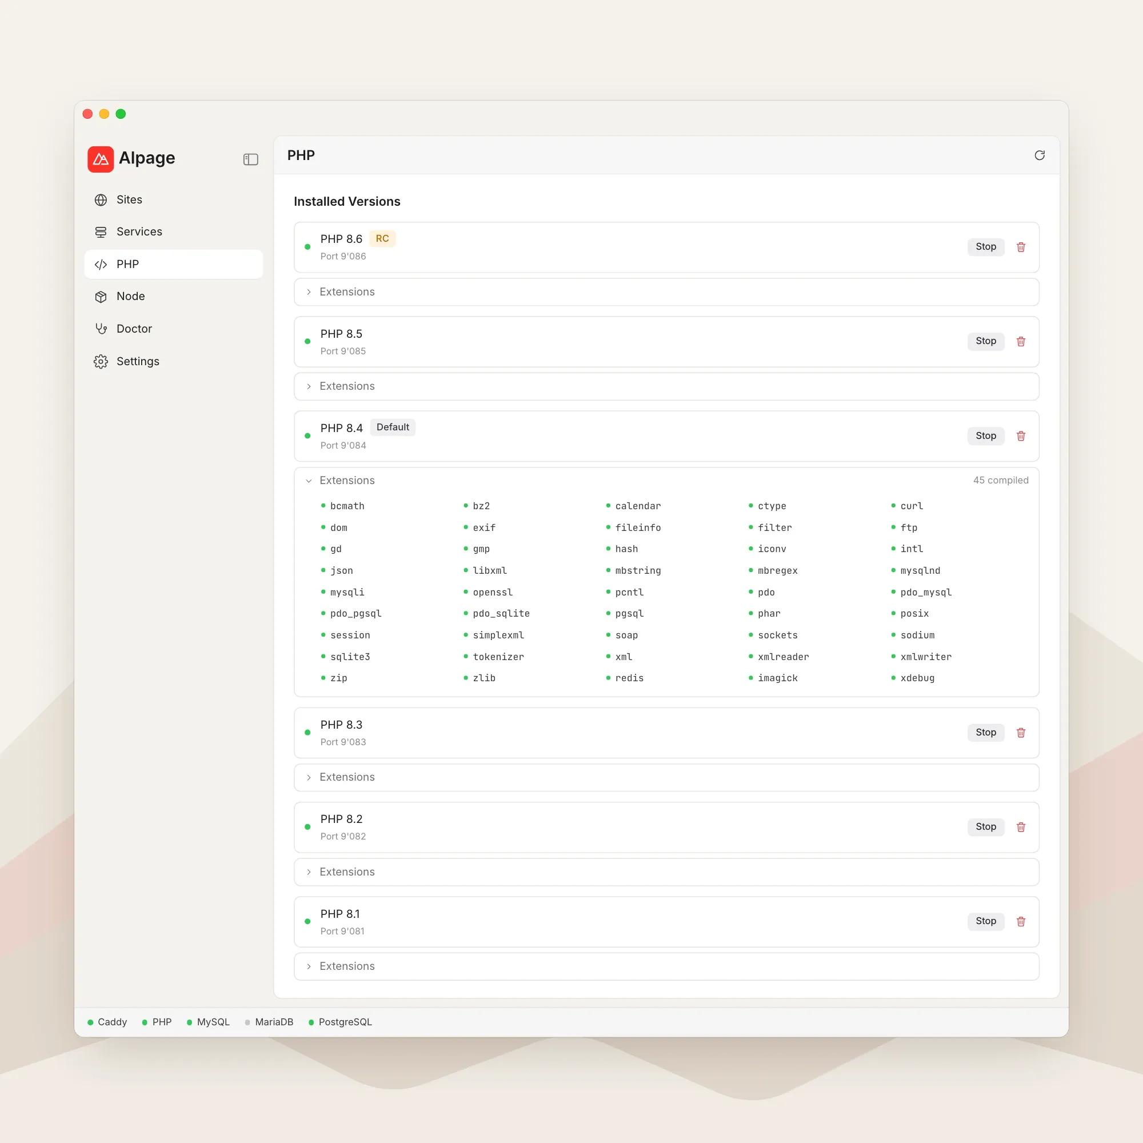Stop the PHP 8.1 service
Viewport: 1143px width, 1143px height.
[x=986, y=921]
